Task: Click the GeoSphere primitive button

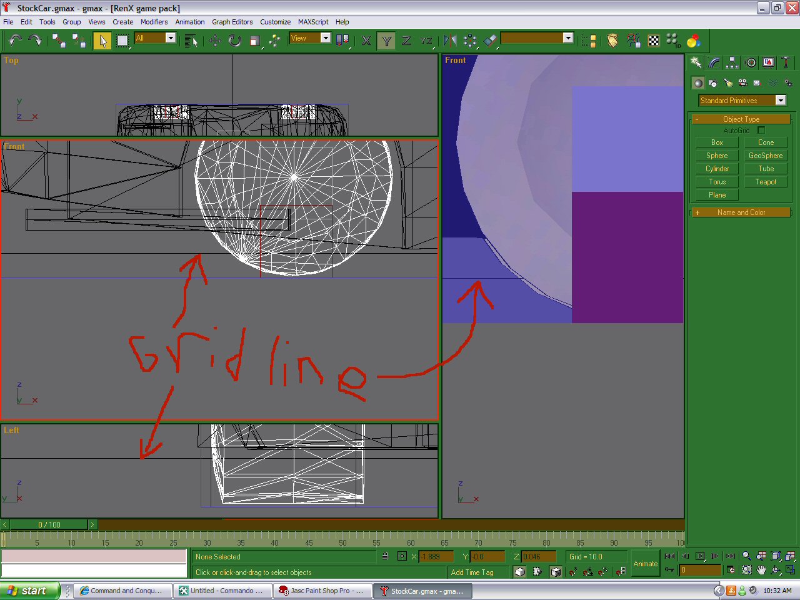Action: [x=766, y=156]
